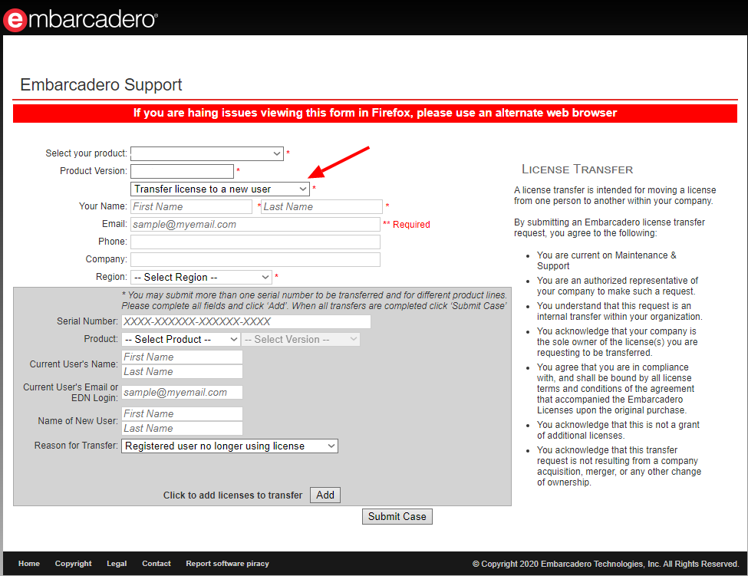Screen dimensions: 748x576
Task: Expand the Select Product dropdown
Action: (180, 339)
